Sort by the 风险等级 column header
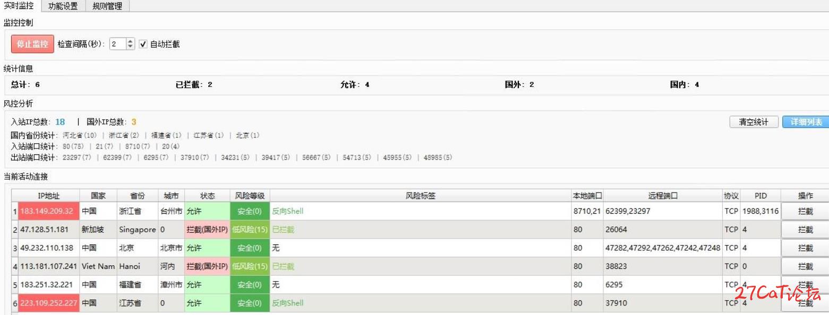The width and height of the screenshot is (829, 315). point(250,196)
